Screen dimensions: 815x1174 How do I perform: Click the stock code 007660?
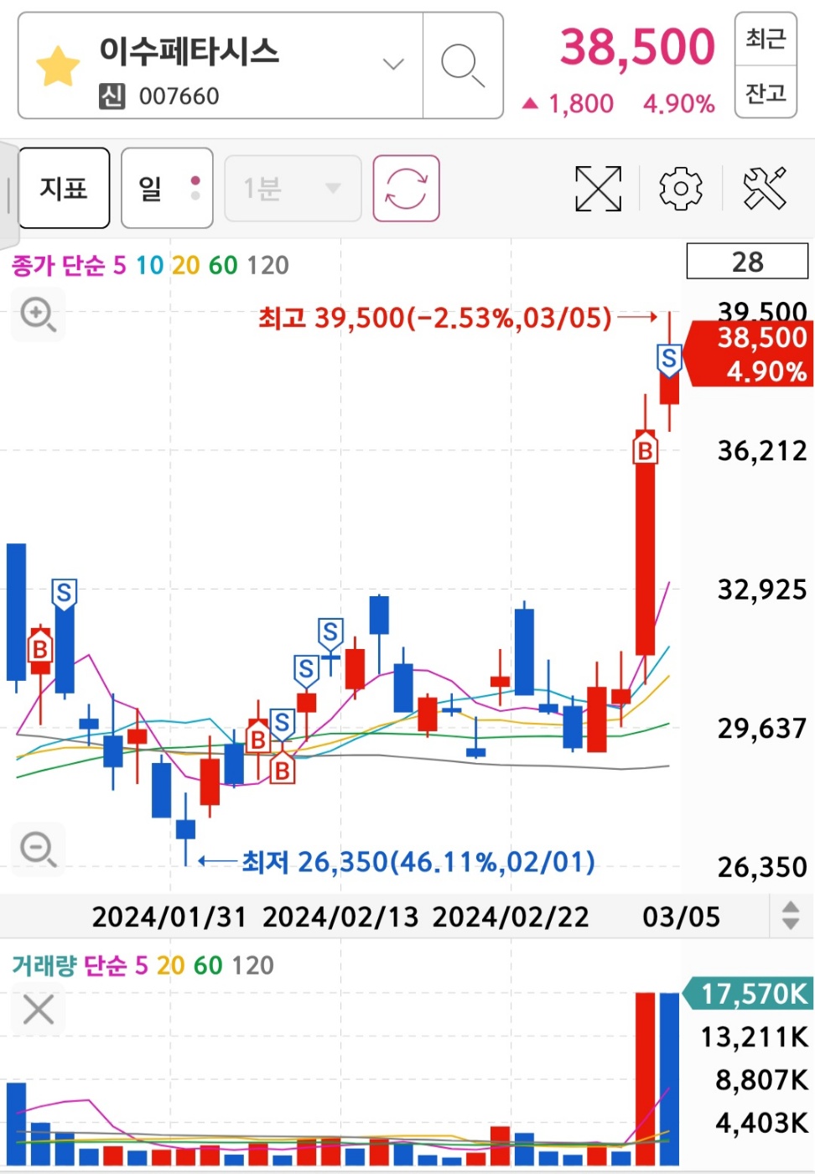click(x=179, y=96)
